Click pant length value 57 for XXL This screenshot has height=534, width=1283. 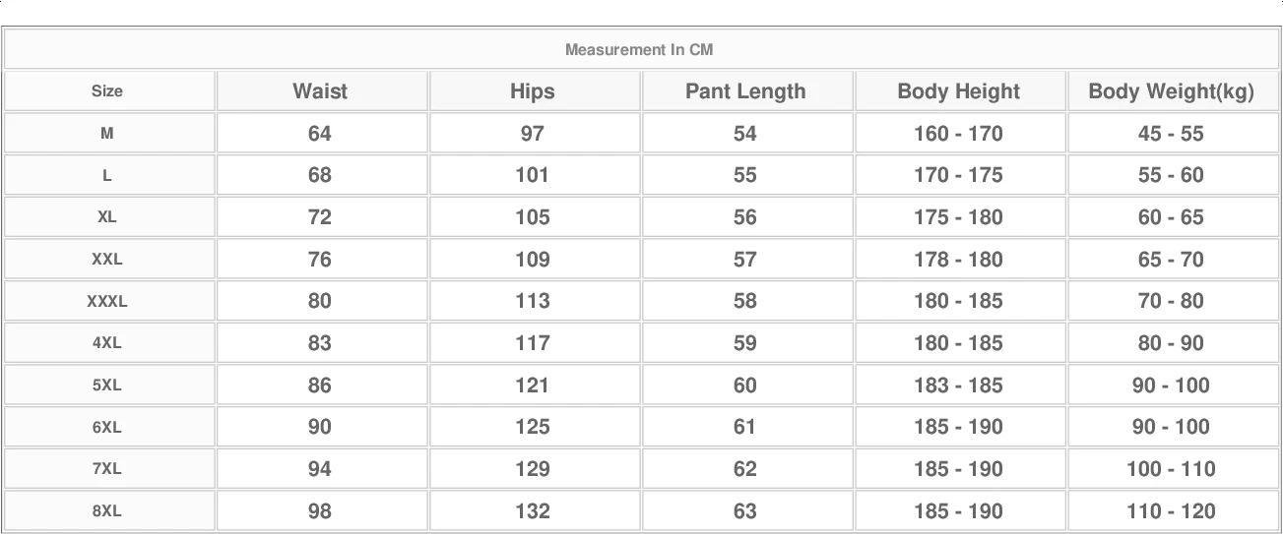pos(745,260)
